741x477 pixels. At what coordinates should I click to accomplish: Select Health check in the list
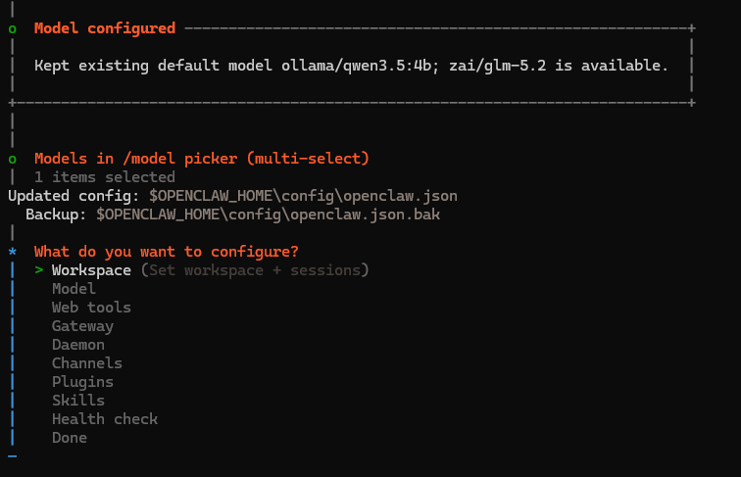coord(105,419)
